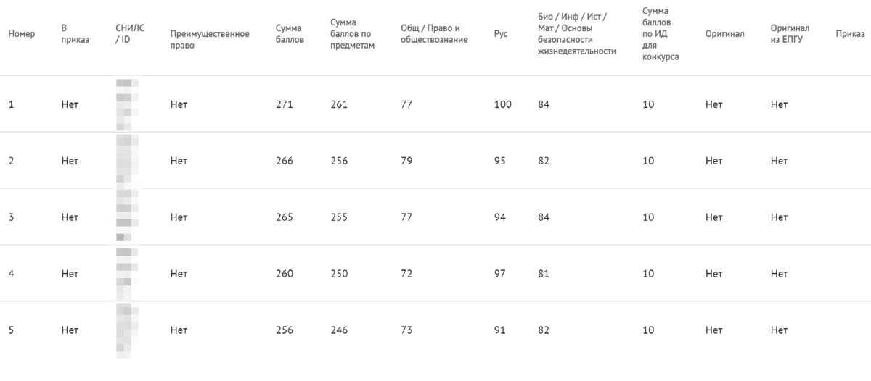
Task: Click the "Приказ" column header
Action: pyautogui.click(x=850, y=34)
